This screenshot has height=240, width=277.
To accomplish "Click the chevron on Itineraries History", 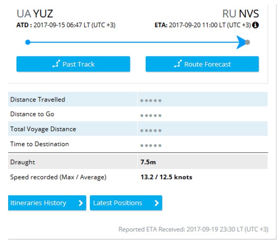I will pos(80,203).
